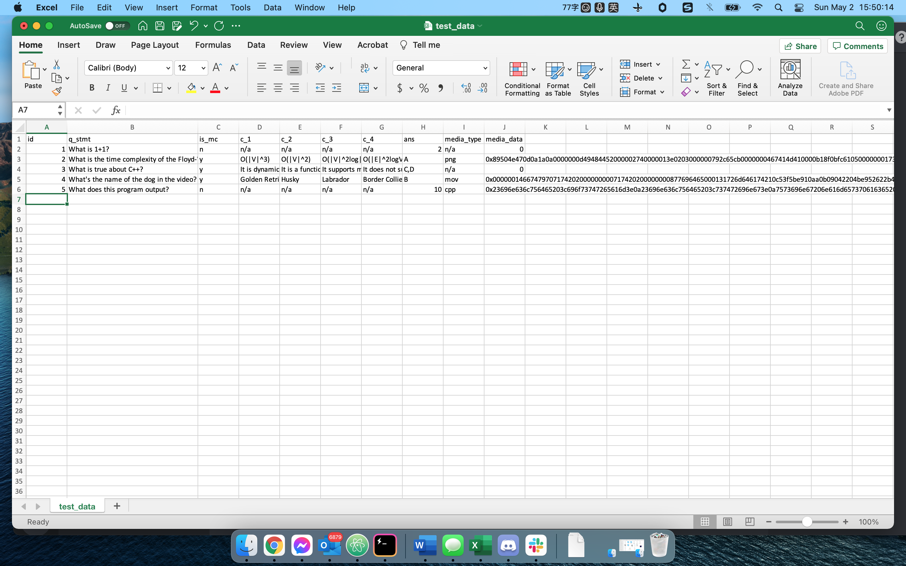Viewport: 906px width, 566px height.
Task: Toggle Bold formatting
Action: point(92,88)
